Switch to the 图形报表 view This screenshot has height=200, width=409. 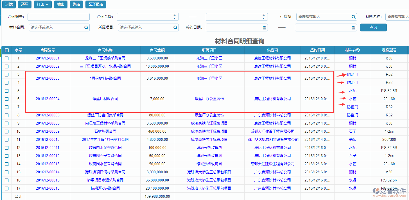pyautogui.click(x=96, y=4)
